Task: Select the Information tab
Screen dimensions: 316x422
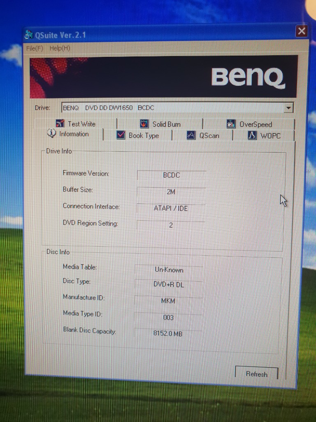Action: [68, 134]
